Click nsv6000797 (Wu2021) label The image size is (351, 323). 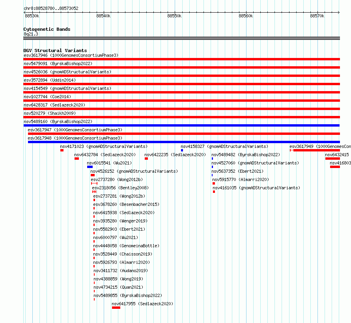[x=116, y=237]
